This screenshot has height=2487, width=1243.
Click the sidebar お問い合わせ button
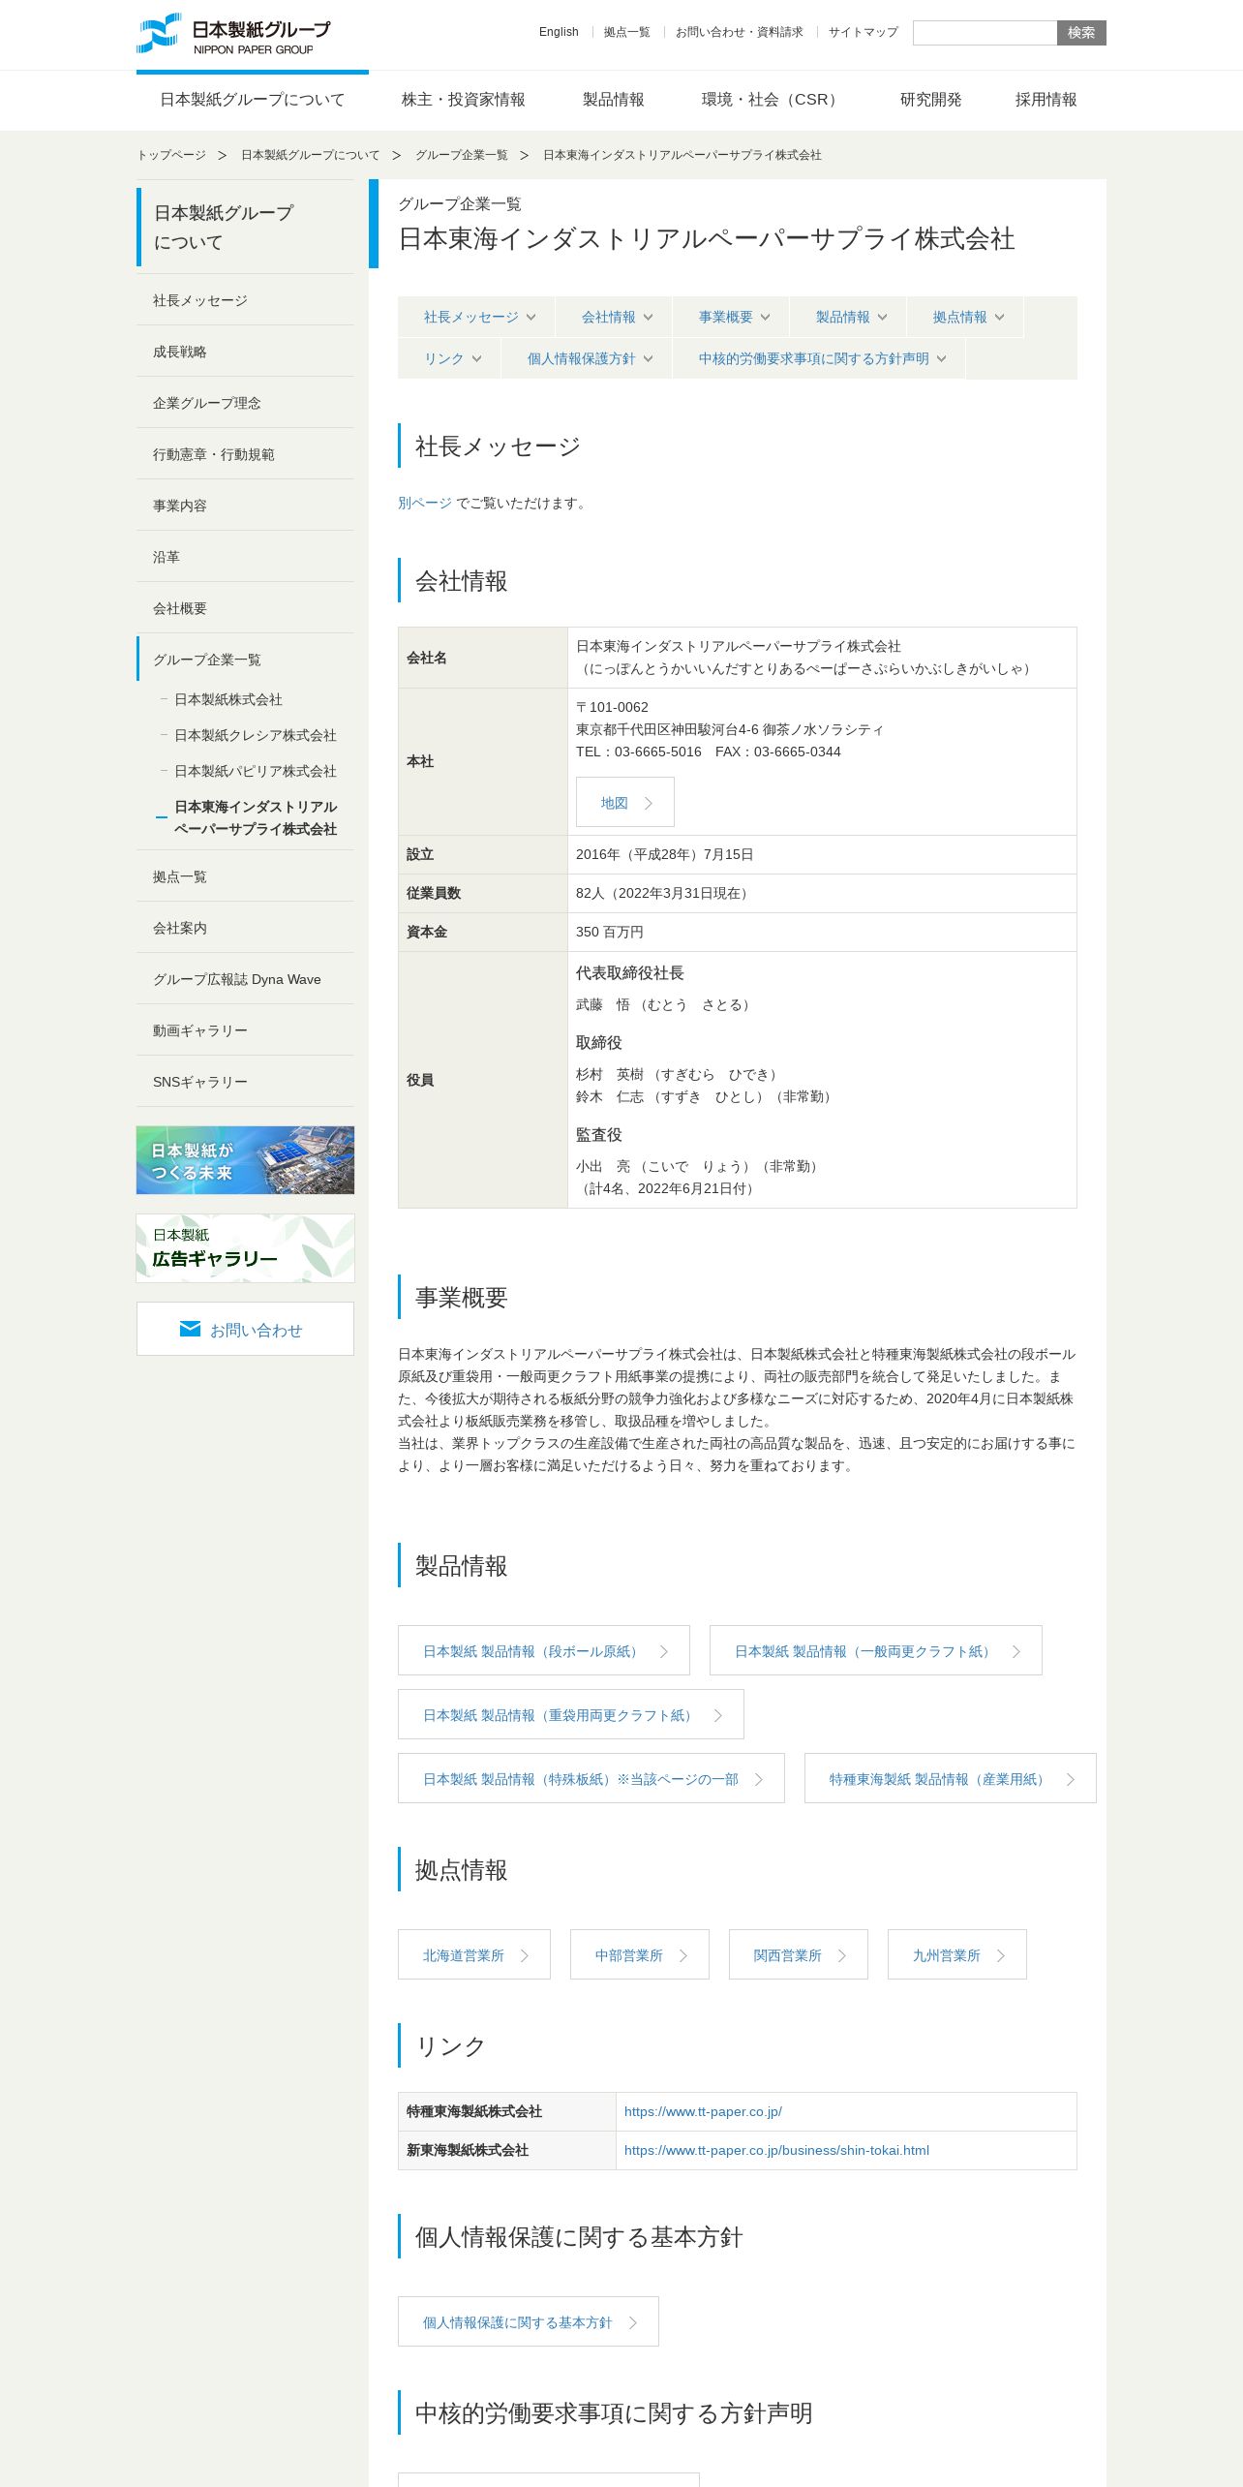pos(245,1329)
